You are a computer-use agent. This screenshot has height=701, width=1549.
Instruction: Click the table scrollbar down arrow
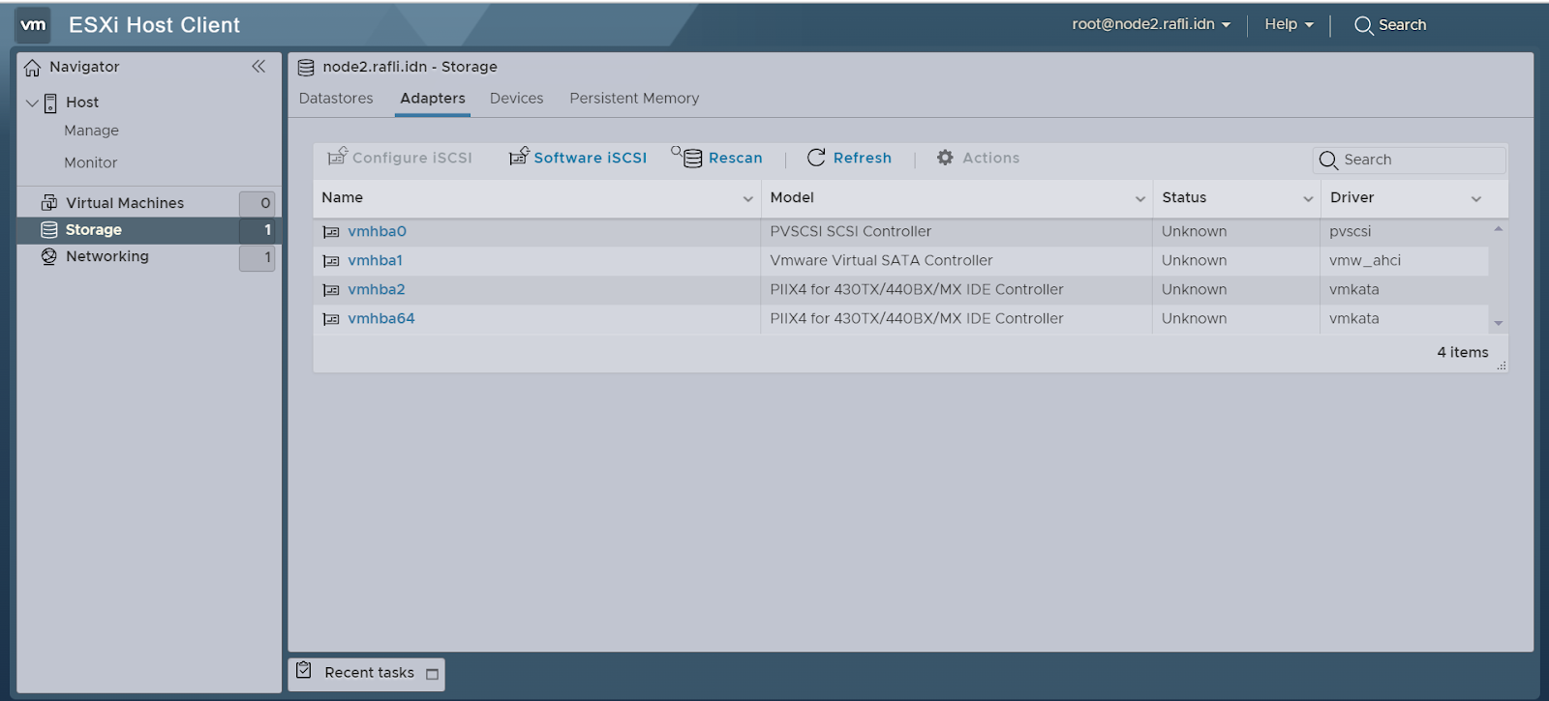tap(1498, 323)
